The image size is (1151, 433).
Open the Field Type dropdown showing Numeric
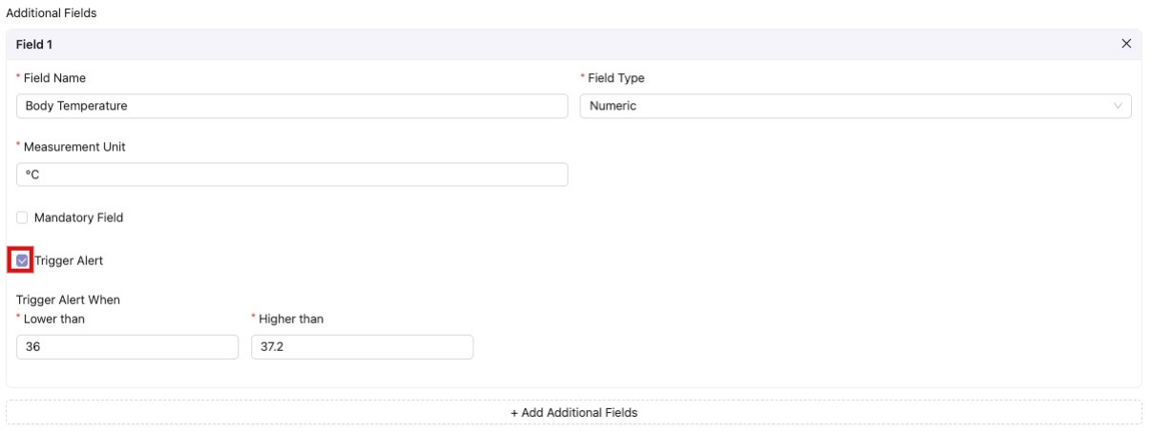840,106
